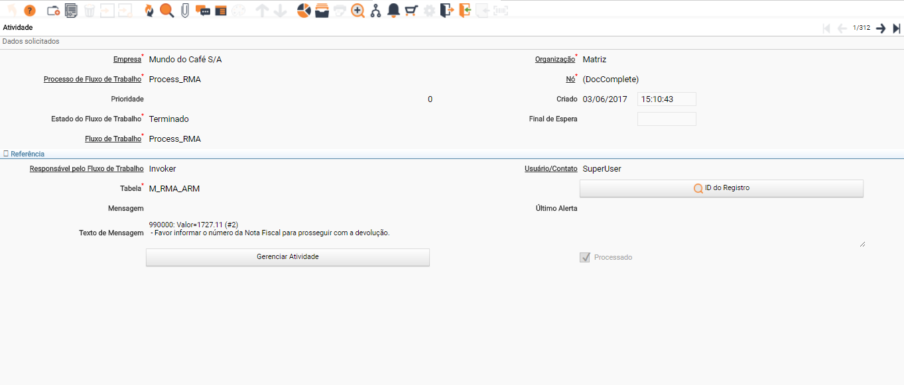This screenshot has height=385, width=904.
Task: Open Responsável pelo Fluxo de Trabalho label link
Action: click(x=87, y=169)
